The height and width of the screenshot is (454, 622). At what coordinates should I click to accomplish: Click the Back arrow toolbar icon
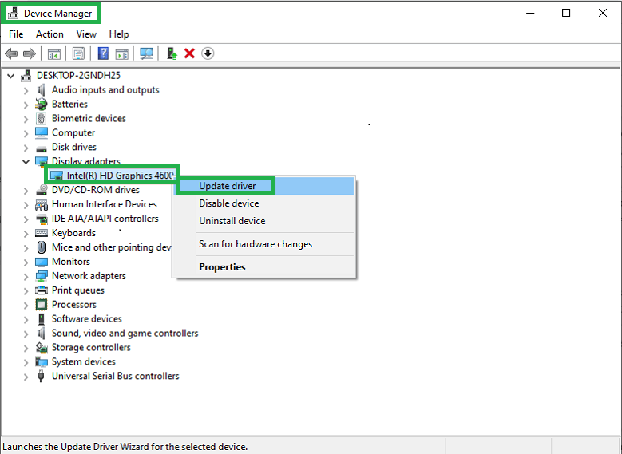tap(11, 53)
